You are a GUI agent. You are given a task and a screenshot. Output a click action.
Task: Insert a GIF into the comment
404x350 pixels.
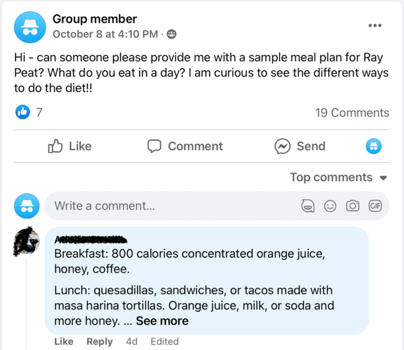point(375,206)
